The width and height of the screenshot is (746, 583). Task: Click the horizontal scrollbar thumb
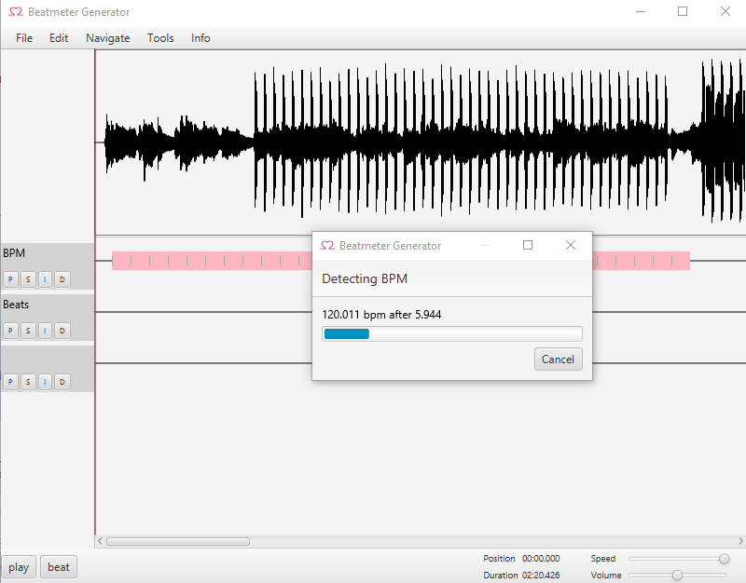tap(178, 542)
